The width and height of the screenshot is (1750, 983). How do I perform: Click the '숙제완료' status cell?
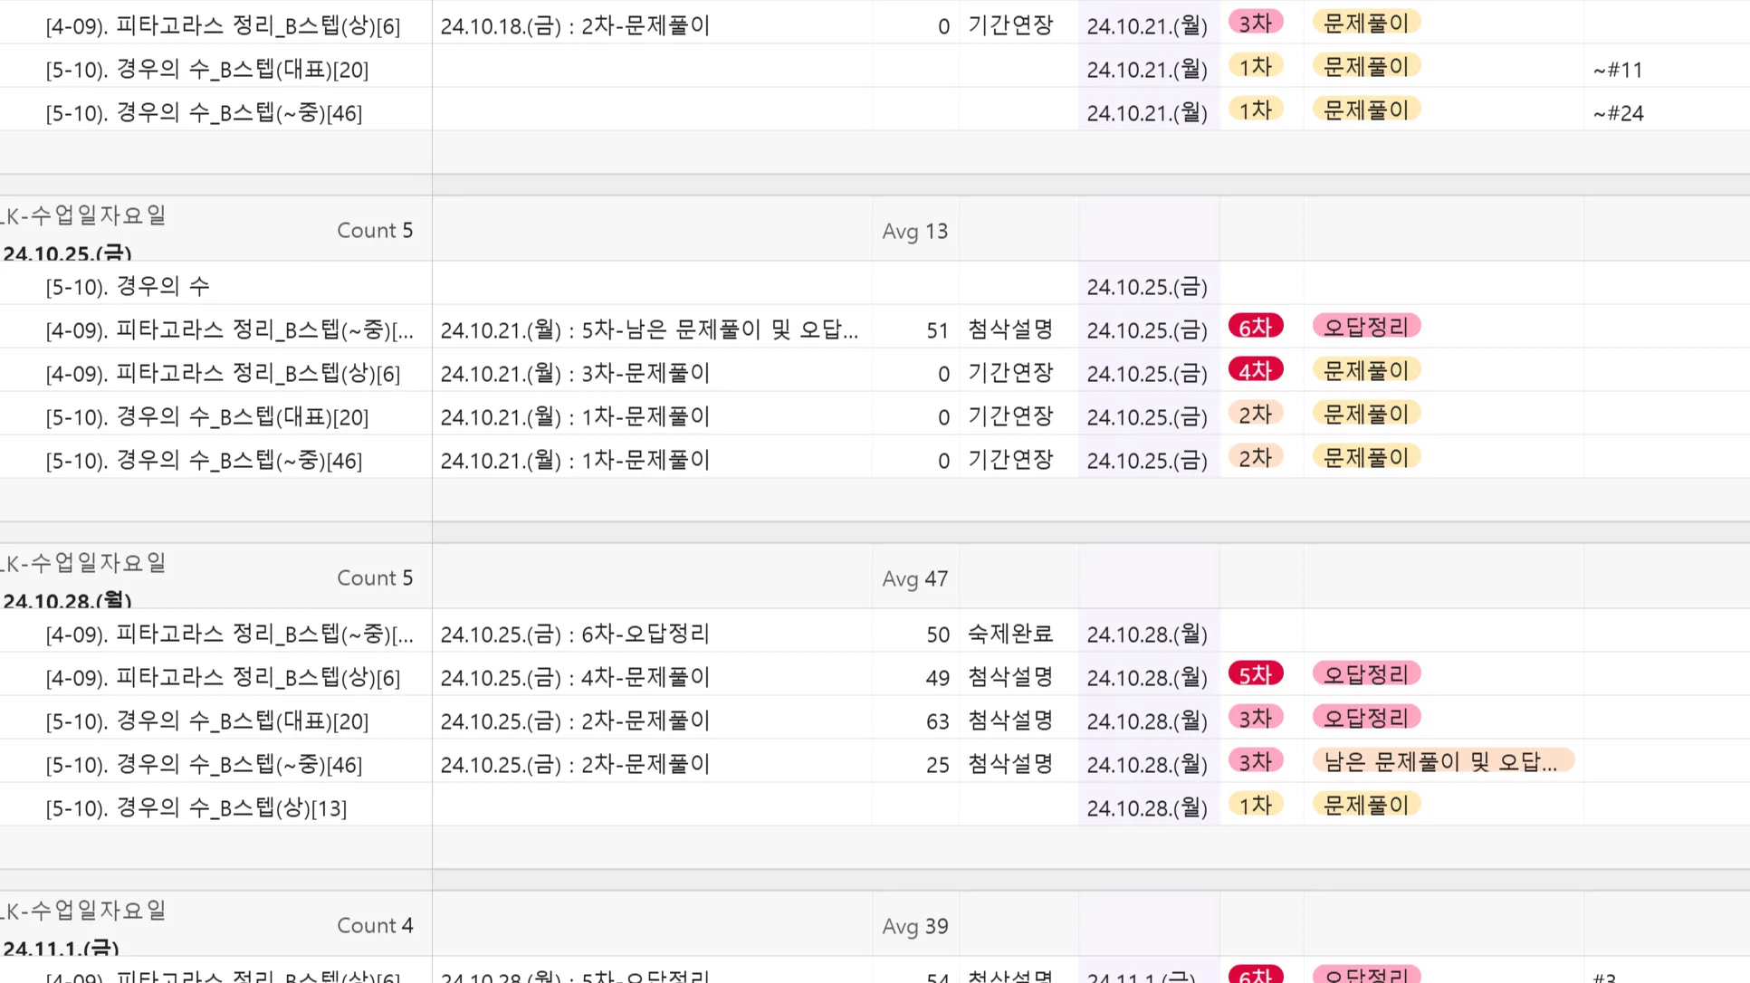1009,634
